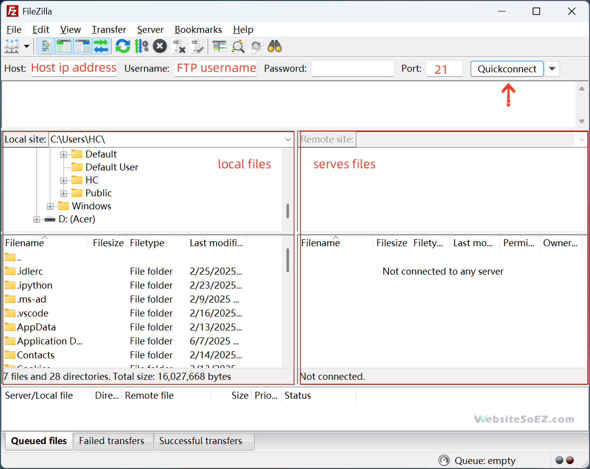Toggle message log display
Viewport: 590px width, 469px height.
pyautogui.click(x=45, y=46)
